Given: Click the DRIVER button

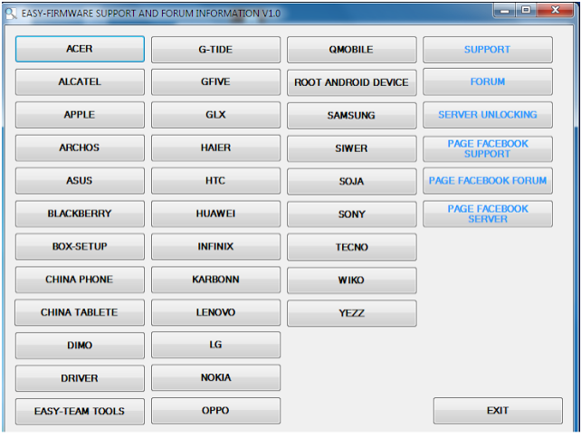Looking at the screenshot, I should [x=80, y=378].
